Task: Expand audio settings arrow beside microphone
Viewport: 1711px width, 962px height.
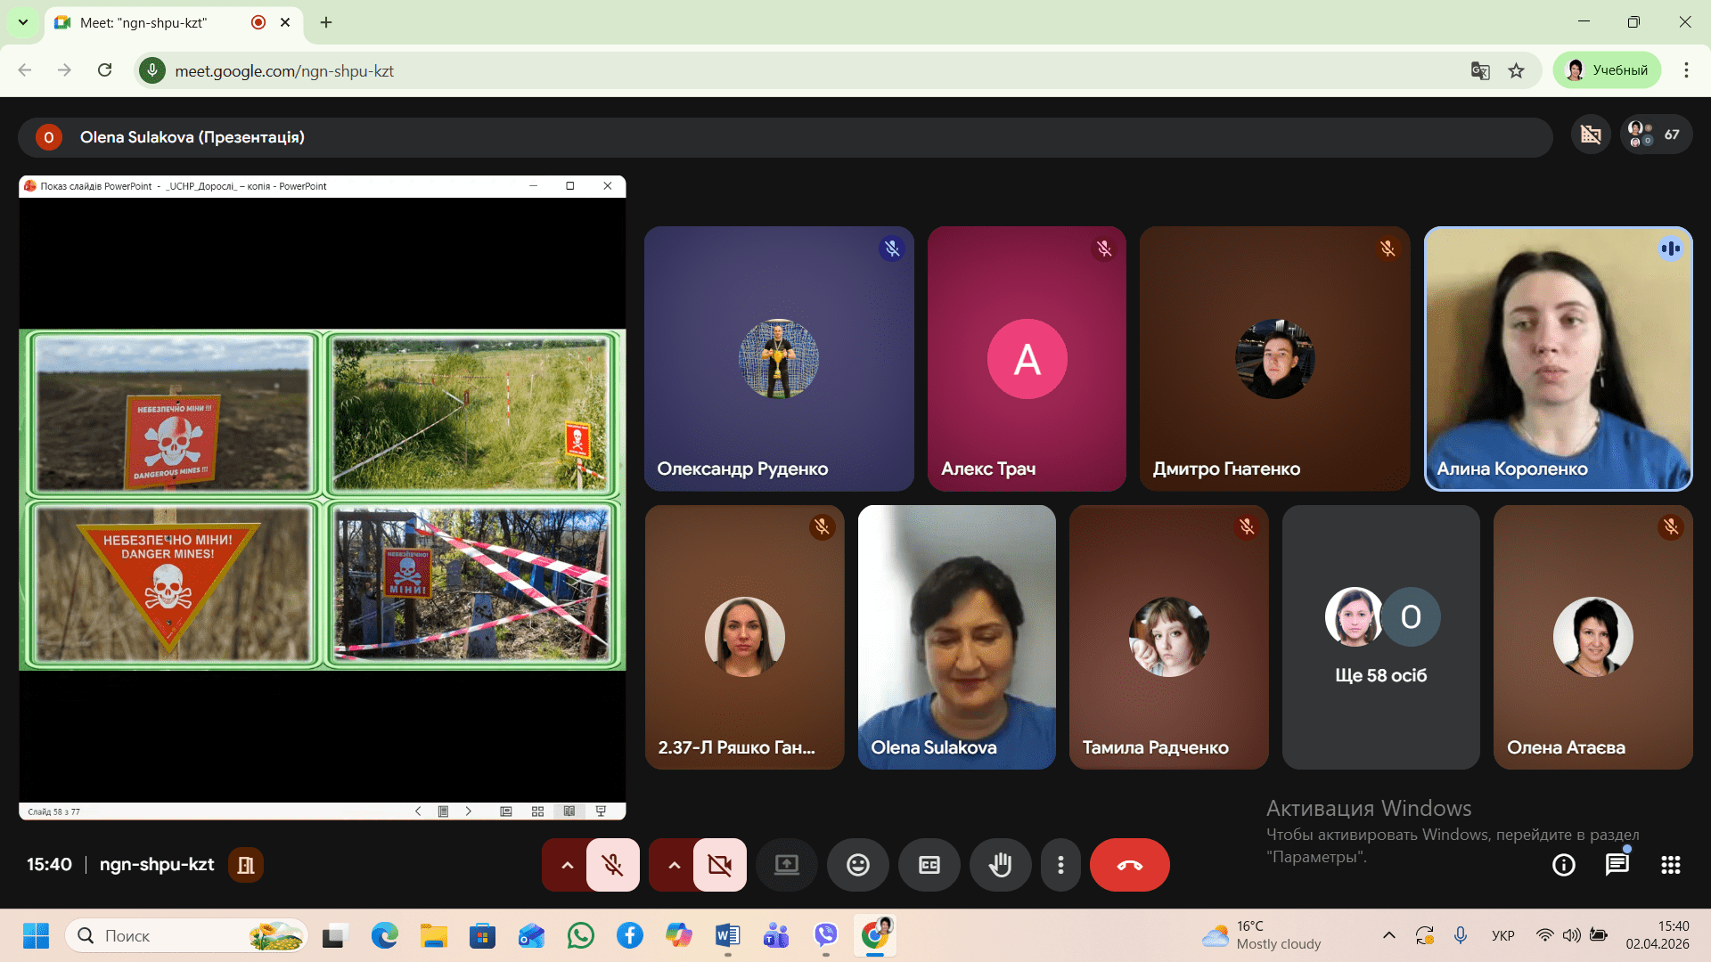Action: (566, 865)
